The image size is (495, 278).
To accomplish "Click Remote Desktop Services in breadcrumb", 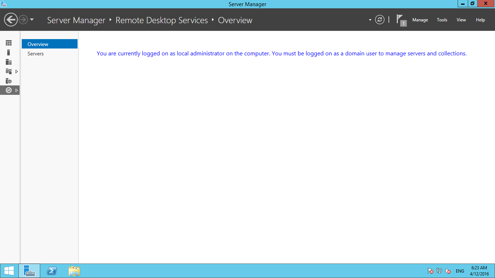I will click(x=162, y=20).
